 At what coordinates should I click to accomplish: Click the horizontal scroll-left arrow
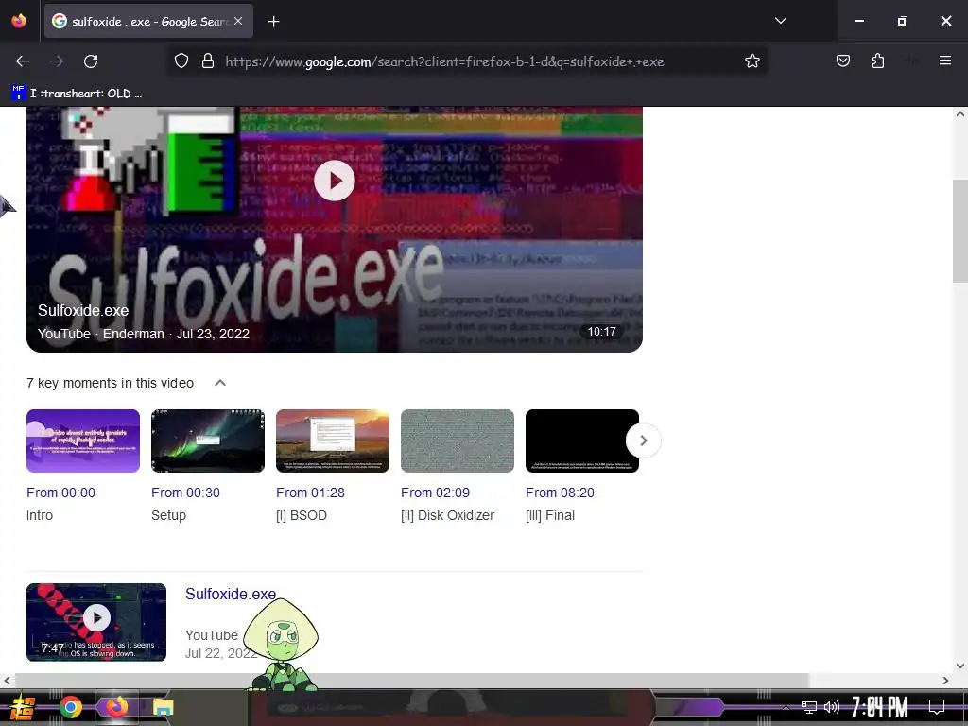tap(7, 681)
